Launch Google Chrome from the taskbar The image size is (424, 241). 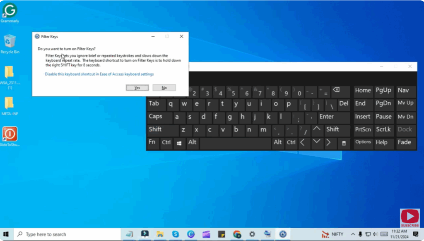coord(236,234)
